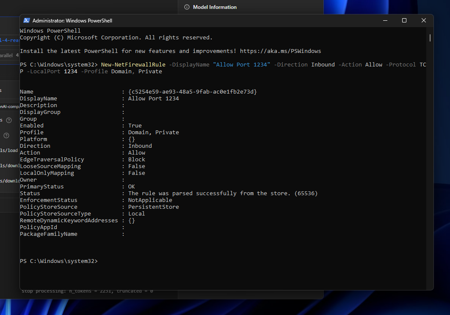Click the 'Copyright (C) Microsoft Corporation' line
Image resolution: width=450 pixels, height=315 pixels.
point(116,38)
